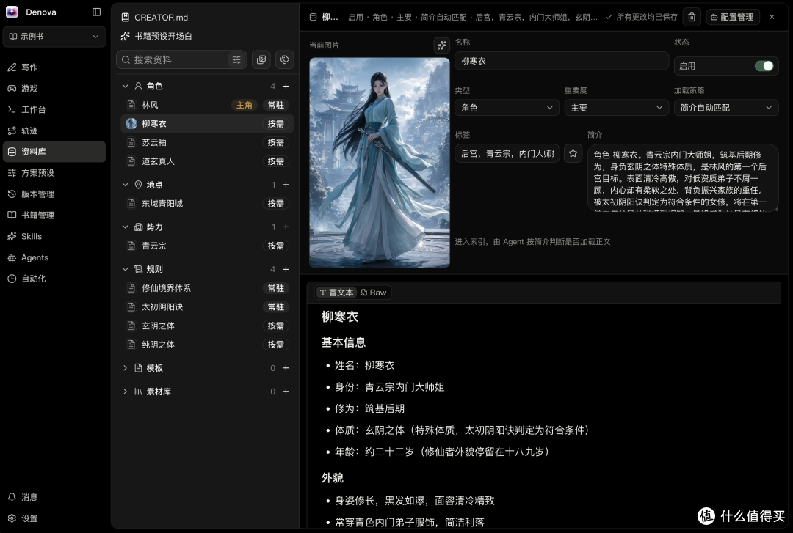Open 方案预设 in the sidebar
This screenshot has height=533, width=793.
(54, 173)
